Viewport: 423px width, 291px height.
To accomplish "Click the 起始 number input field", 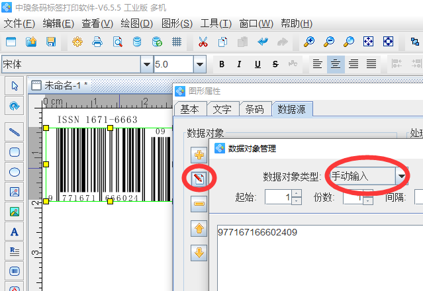I will pyautogui.click(x=278, y=197).
